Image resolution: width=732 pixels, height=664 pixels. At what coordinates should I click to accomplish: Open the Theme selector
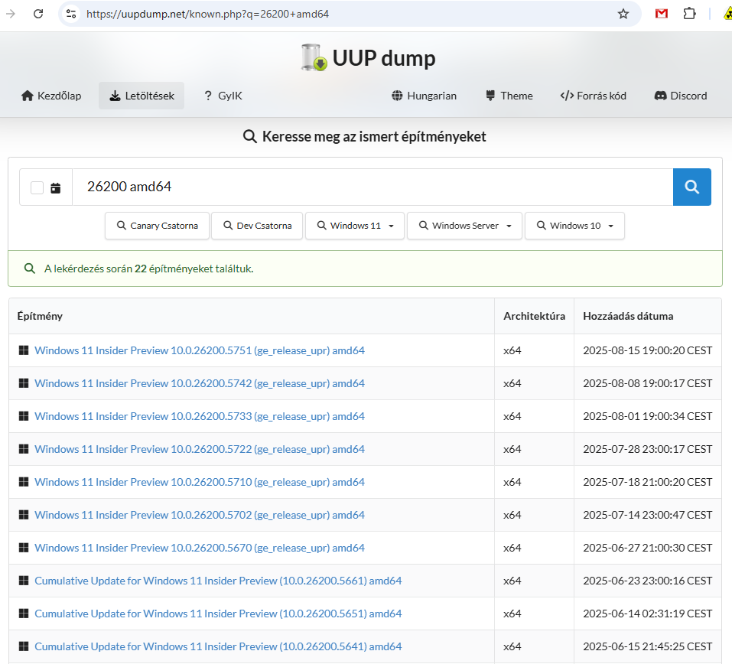coord(509,96)
